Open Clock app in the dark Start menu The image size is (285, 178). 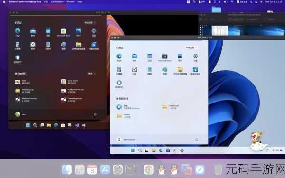click(33, 46)
